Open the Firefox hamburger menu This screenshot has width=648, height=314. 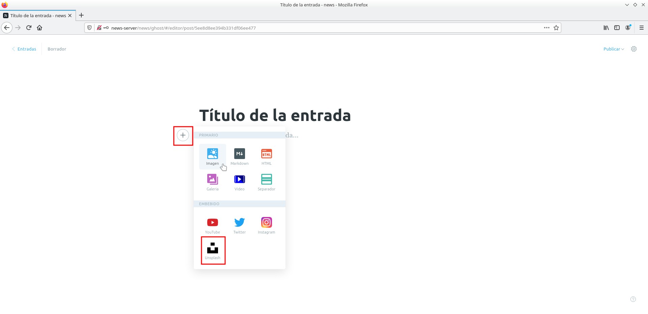coord(641,28)
